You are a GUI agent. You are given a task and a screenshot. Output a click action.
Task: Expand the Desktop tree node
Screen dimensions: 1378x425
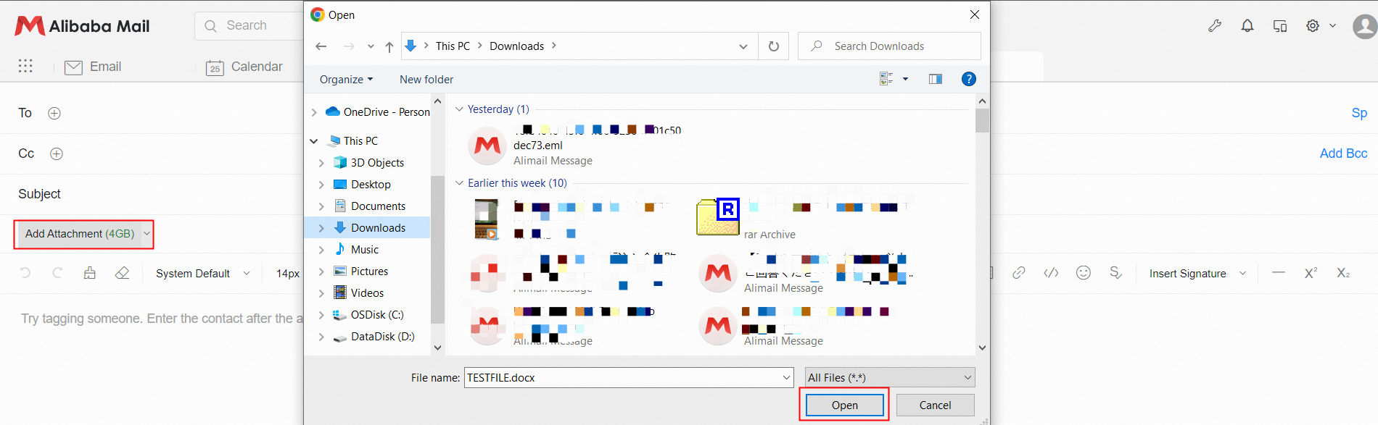pyautogui.click(x=321, y=185)
